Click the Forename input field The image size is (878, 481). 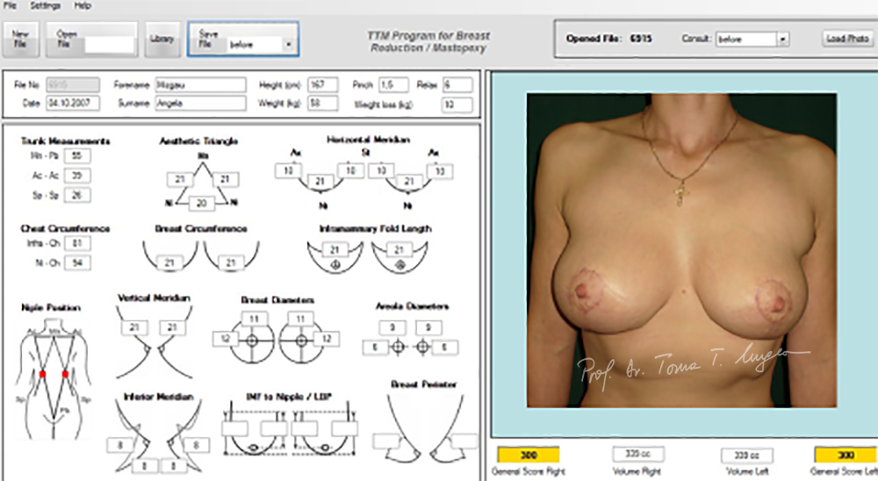click(x=200, y=85)
